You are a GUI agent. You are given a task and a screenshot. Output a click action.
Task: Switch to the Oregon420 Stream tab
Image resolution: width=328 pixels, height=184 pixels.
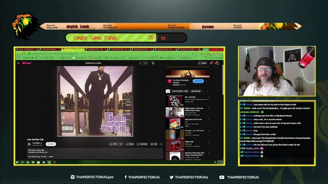tap(96, 49)
